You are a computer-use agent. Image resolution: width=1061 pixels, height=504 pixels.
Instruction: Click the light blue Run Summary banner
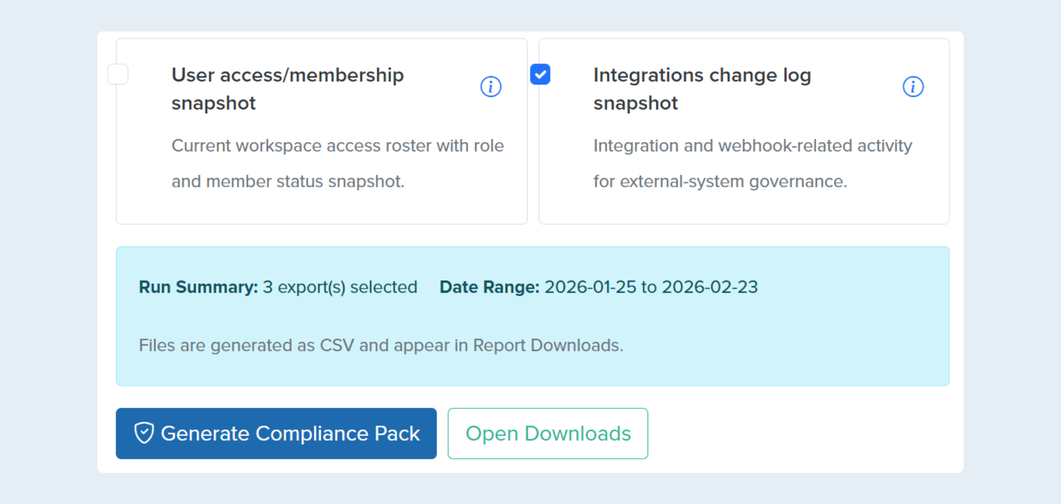pos(532,315)
